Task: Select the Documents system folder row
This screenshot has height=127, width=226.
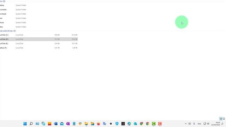Action: [39, 10]
